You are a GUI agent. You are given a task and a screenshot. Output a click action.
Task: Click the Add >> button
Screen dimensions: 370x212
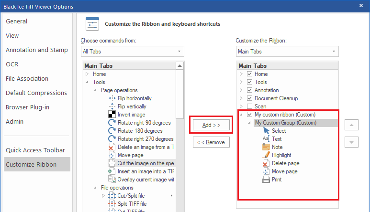pyautogui.click(x=211, y=125)
